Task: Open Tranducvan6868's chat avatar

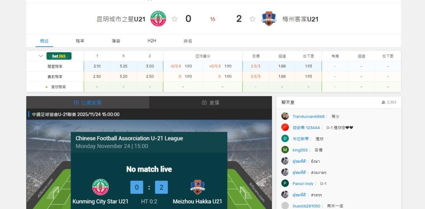Action: click(x=285, y=116)
